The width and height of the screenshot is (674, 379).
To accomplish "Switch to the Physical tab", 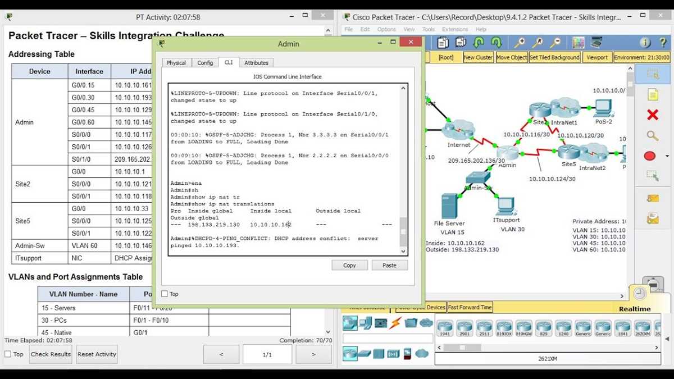I will pos(176,63).
